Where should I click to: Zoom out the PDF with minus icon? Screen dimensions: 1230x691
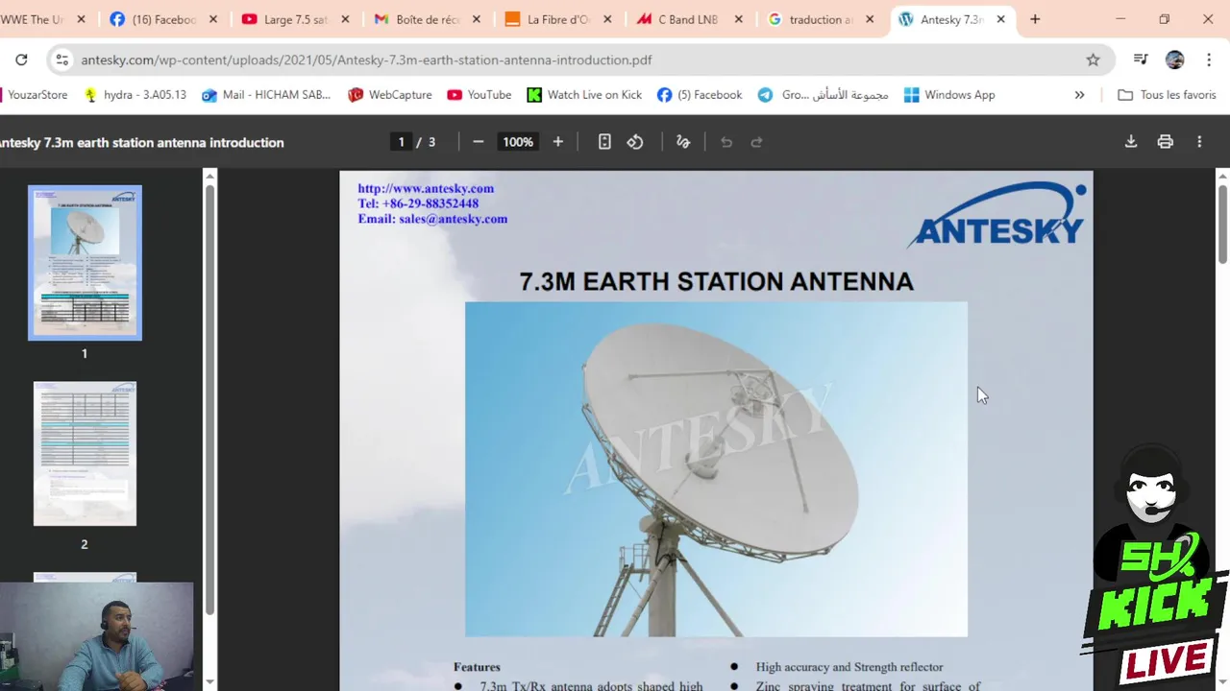click(479, 142)
